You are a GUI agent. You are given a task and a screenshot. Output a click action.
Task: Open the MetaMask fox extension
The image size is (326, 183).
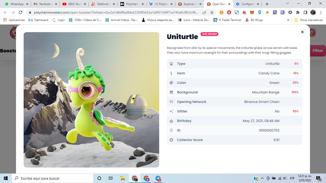[x=252, y=12]
